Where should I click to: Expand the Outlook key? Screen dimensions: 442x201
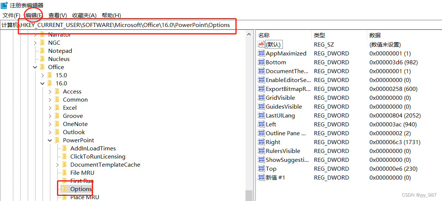click(50, 132)
